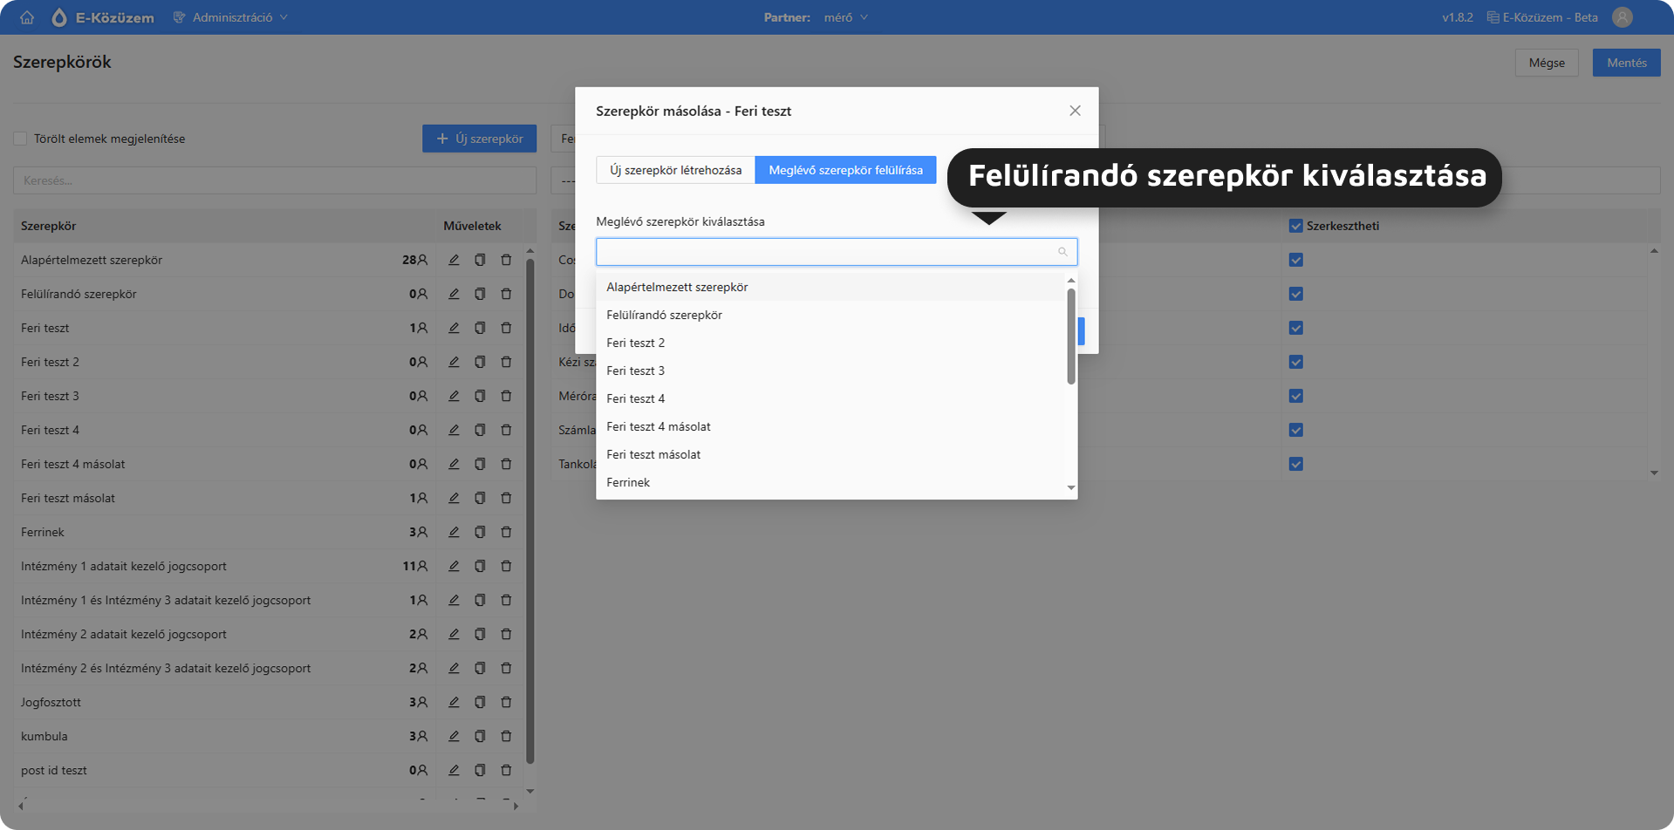Open the Adminisztráció dropdown menu
1674x830 pixels.
tap(231, 17)
